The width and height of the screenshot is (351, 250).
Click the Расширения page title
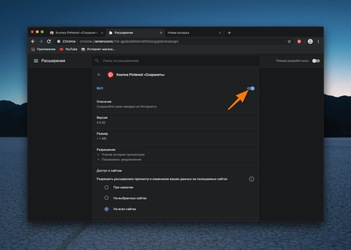tap(53, 61)
